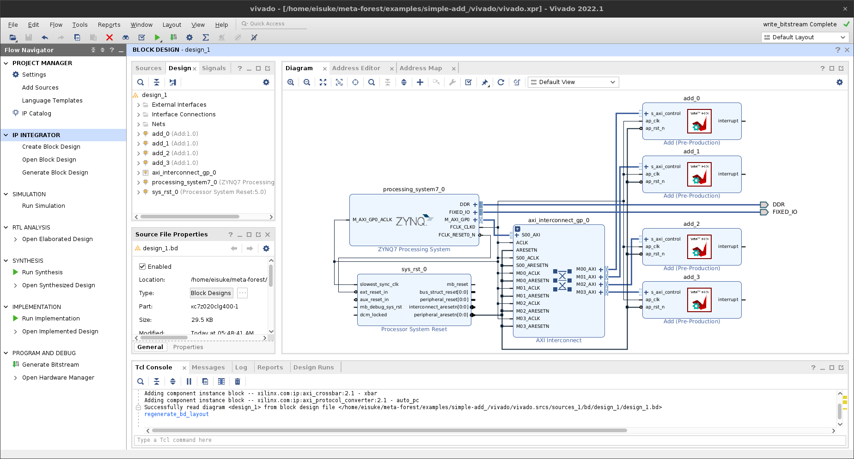
Task: Open the Default View dropdown
Action: click(573, 82)
